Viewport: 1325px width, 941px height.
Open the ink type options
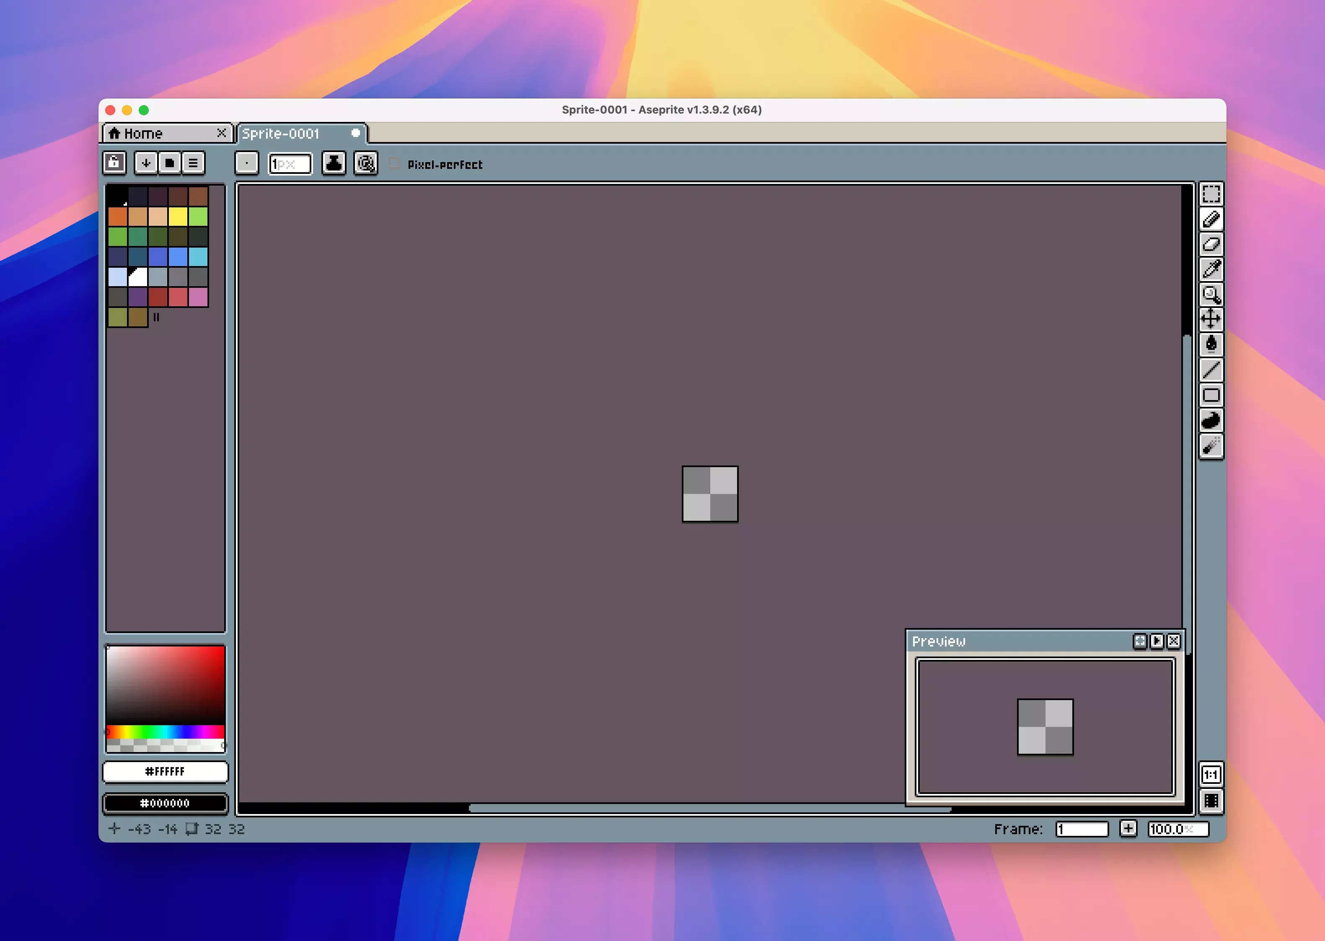(334, 163)
